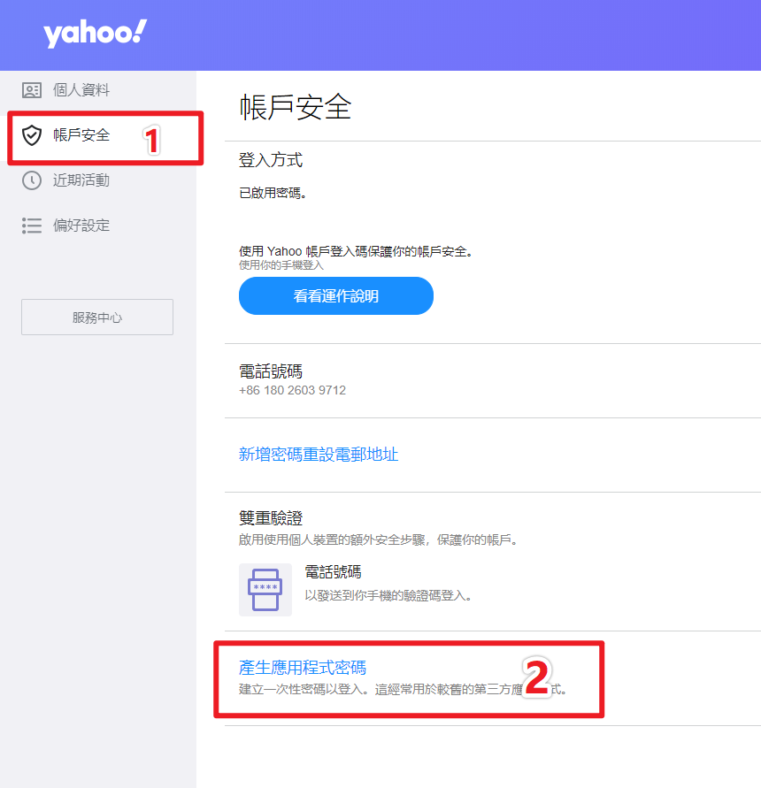
Task: Click the Yahoo logo
Action: pyautogui.click(x=95, y=34)
